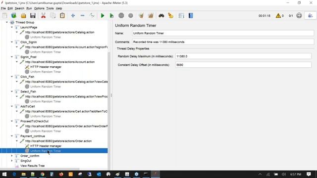
Task: Save the test plan via floppy icon
Action: (x=33, y=15)
